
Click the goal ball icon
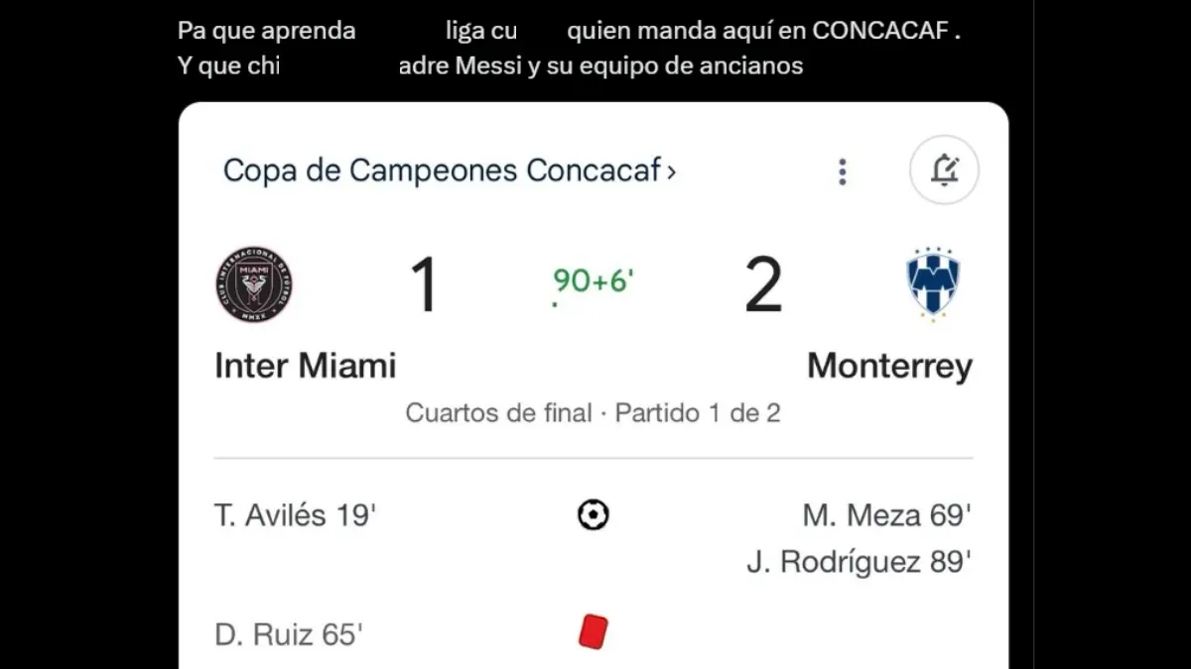(593, 513)
